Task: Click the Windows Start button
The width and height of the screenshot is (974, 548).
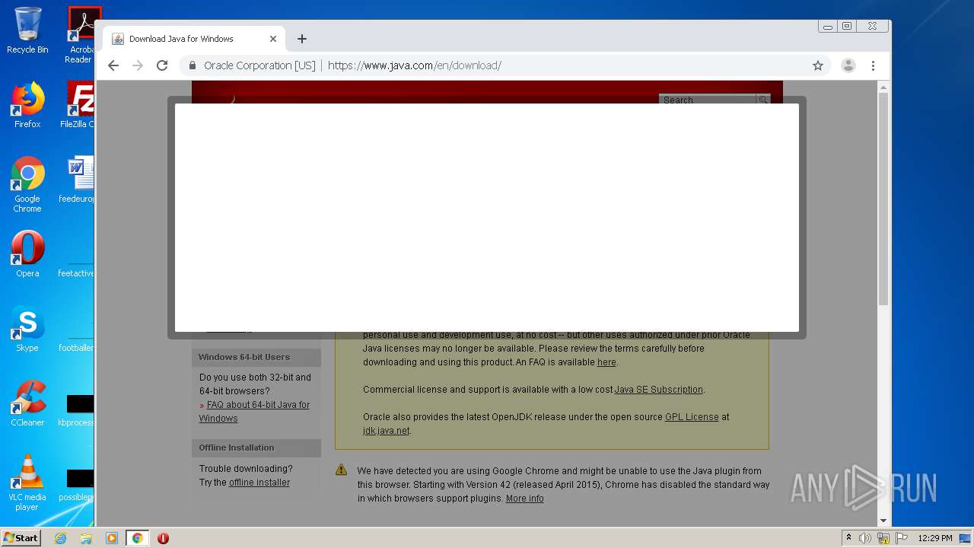Action: tap(21, 537)
